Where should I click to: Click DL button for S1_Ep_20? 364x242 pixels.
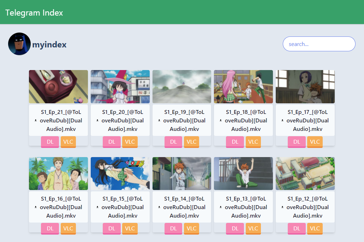coord(112,142)
